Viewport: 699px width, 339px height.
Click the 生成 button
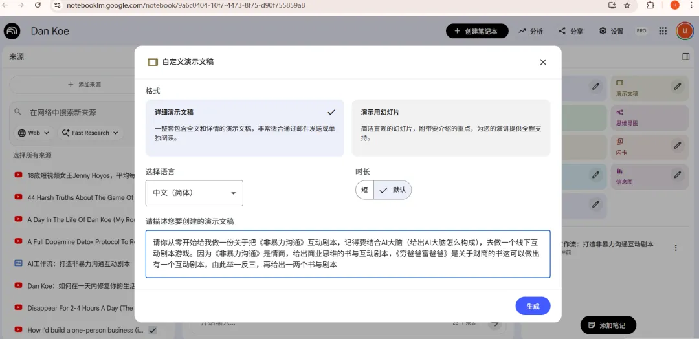pyautogui.click(x=533, y=306)
